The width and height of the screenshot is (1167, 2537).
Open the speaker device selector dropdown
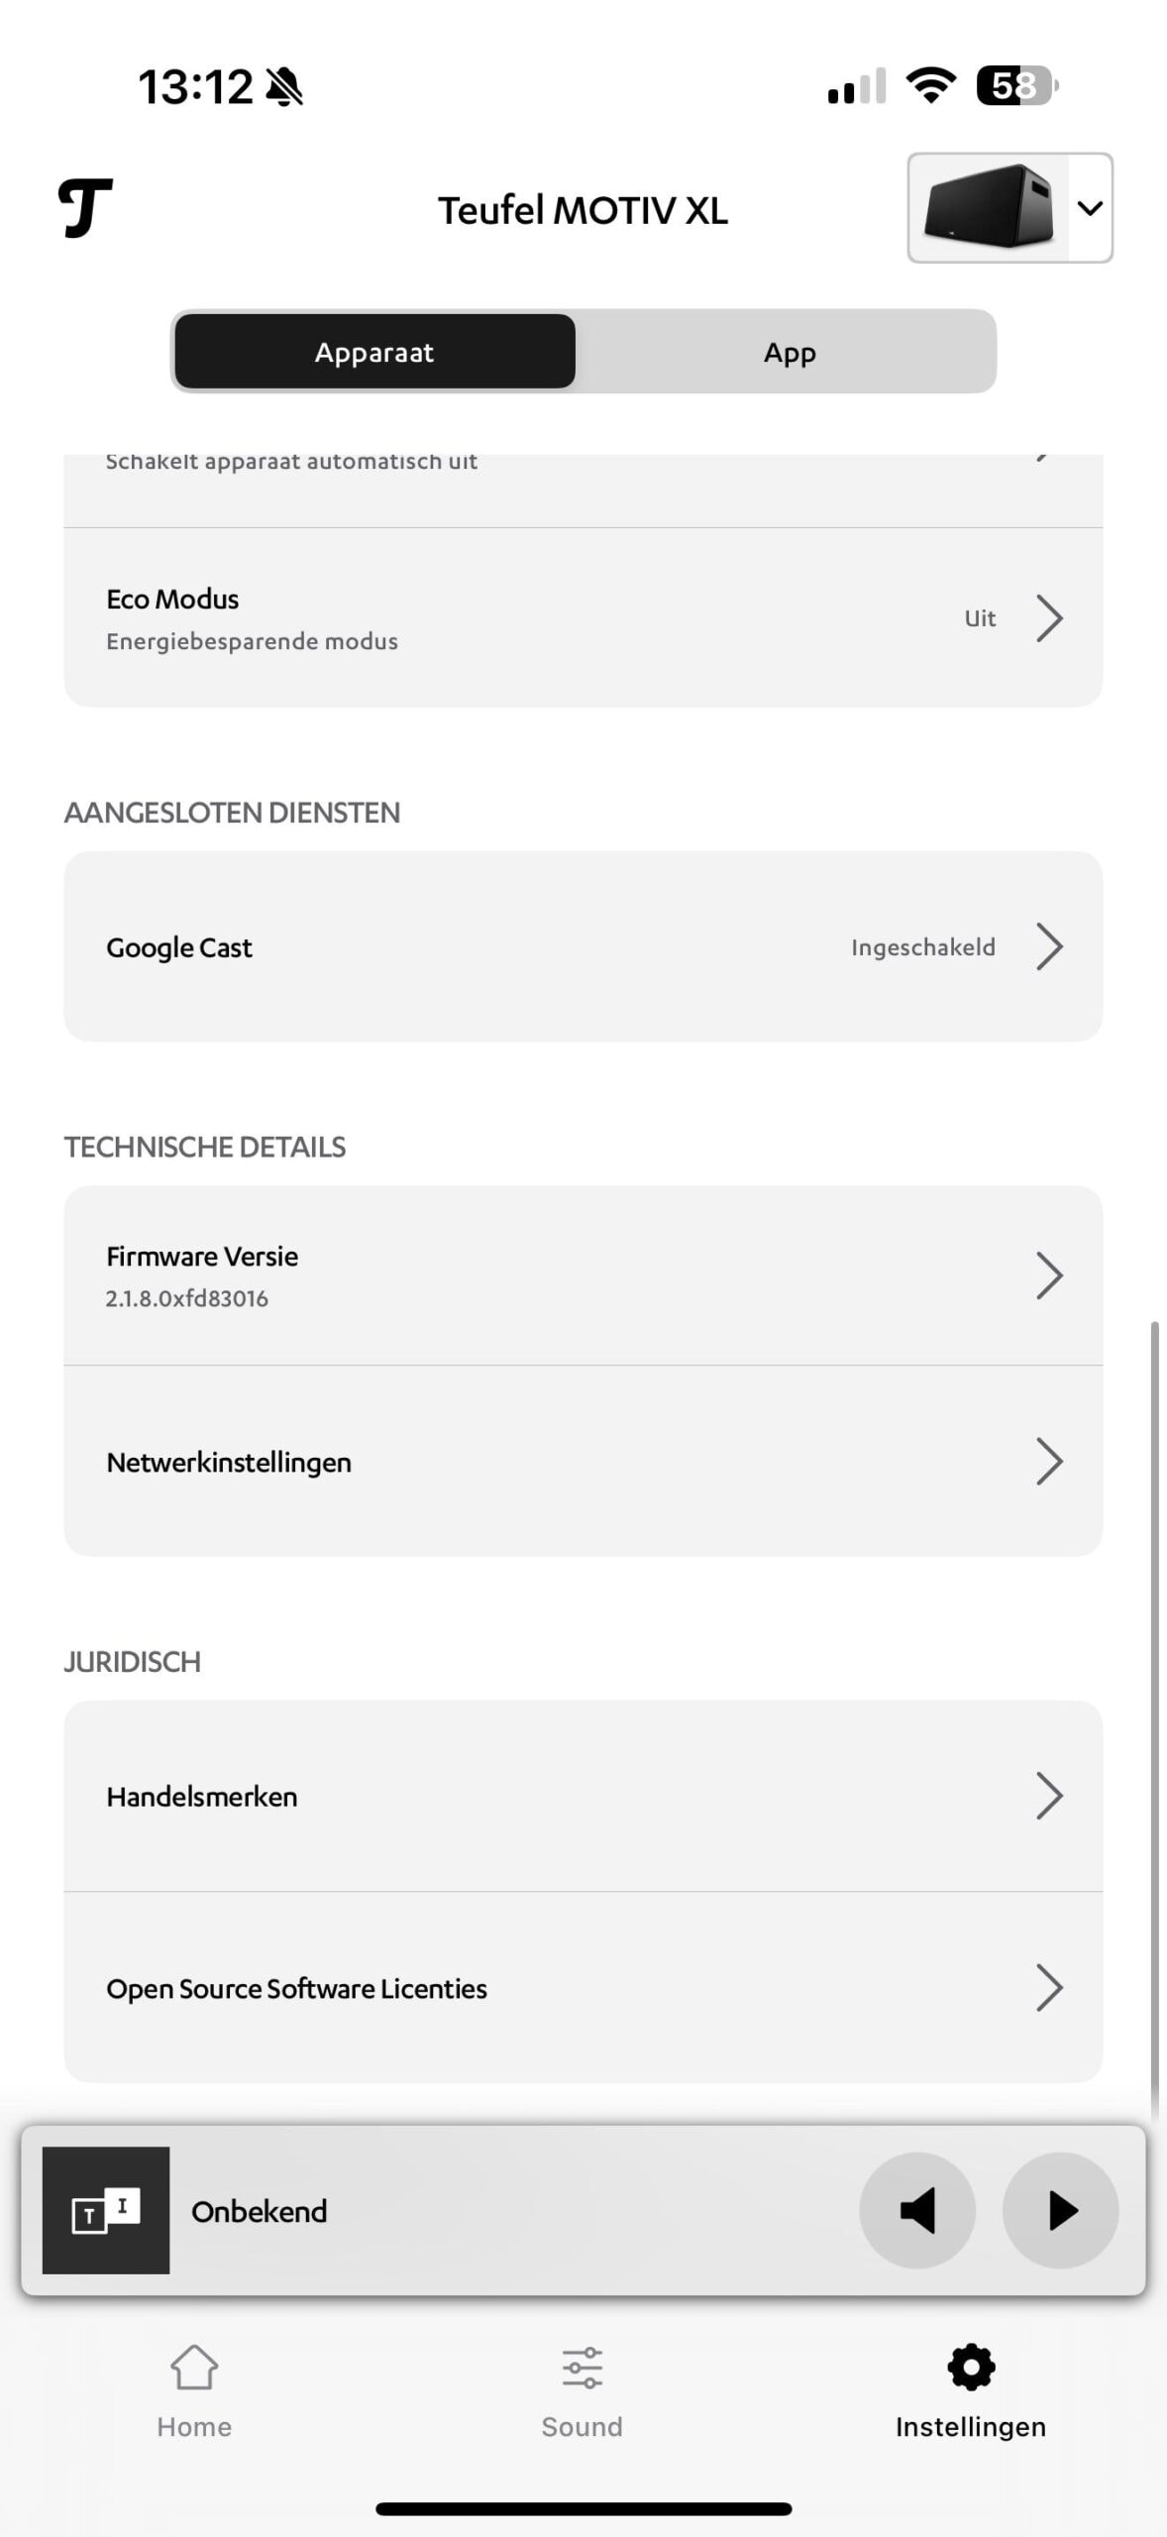coord(1009,208)
